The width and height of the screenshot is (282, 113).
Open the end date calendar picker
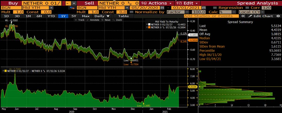coord(204,8)
